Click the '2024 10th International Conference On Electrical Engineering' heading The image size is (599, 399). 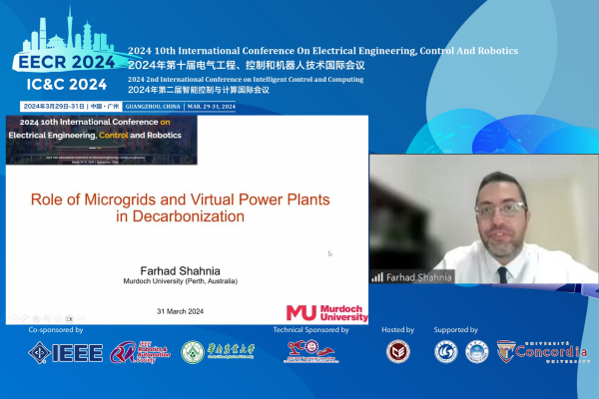click(x=322, y=51)
